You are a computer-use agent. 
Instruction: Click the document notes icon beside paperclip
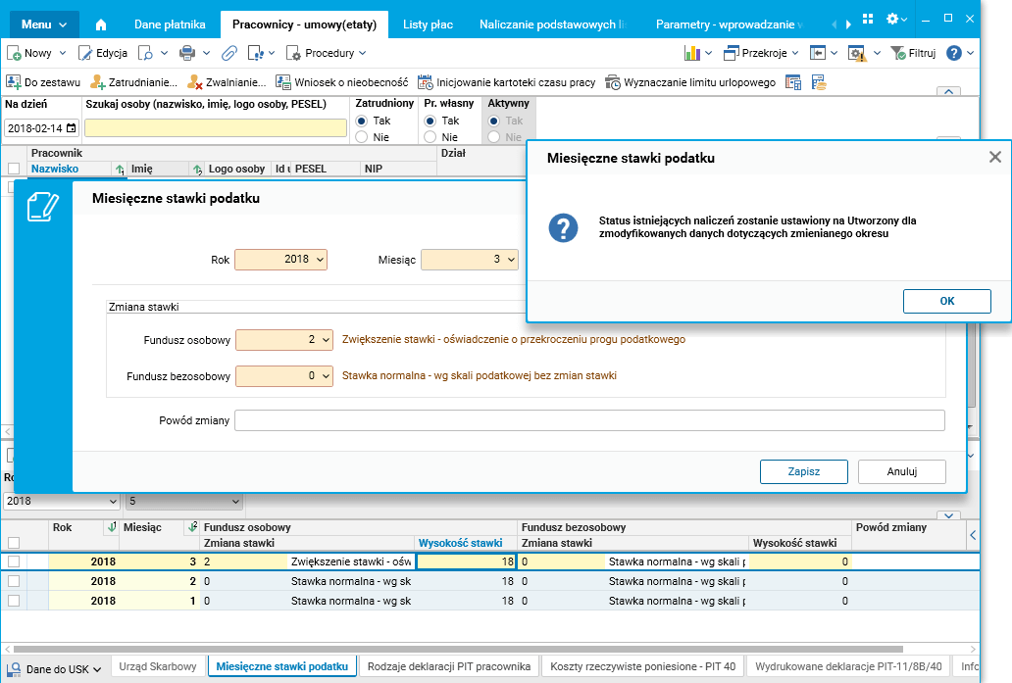tap(256, 53)
